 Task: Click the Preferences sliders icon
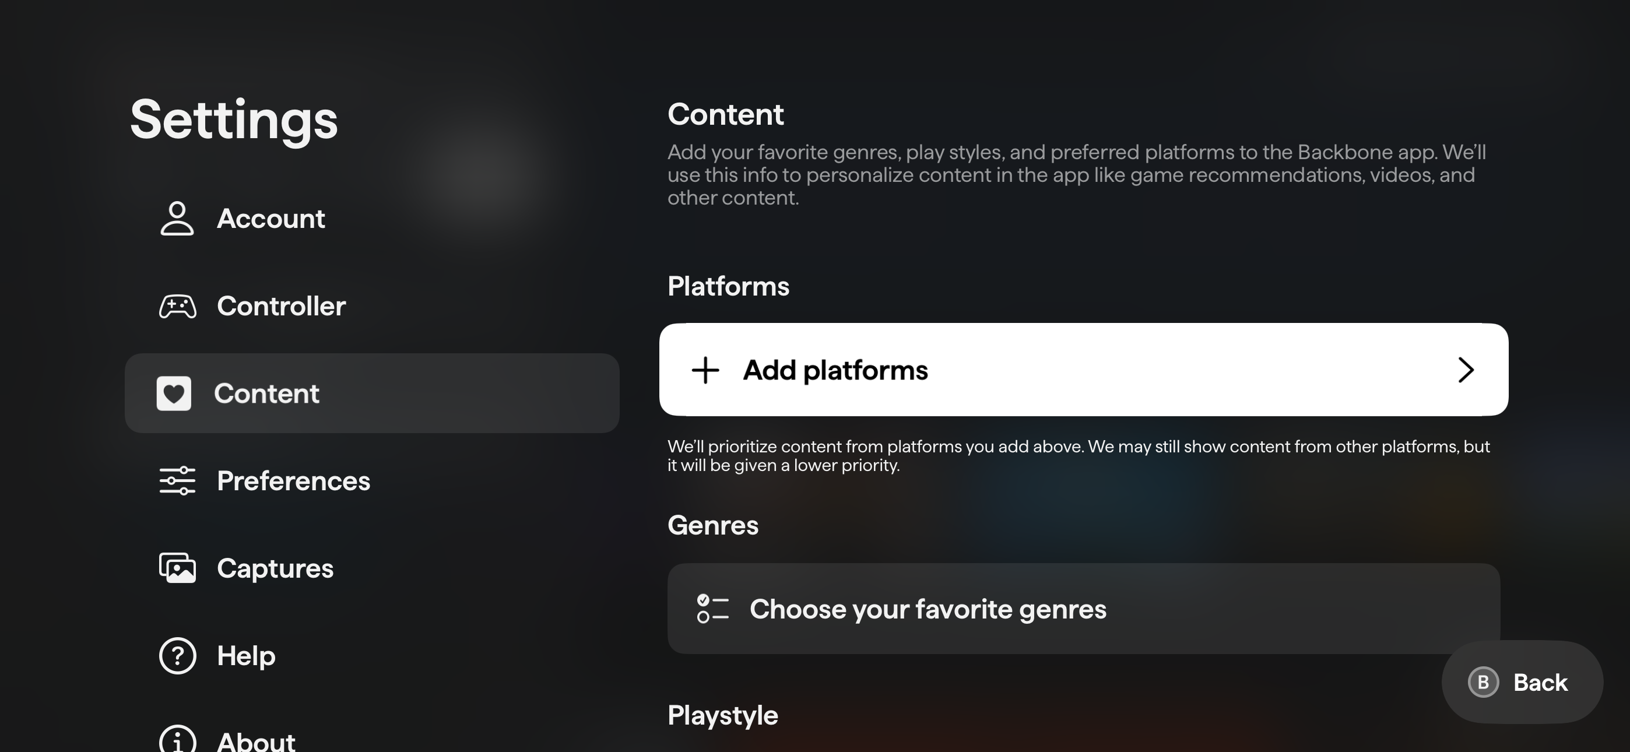pos(177,481)
